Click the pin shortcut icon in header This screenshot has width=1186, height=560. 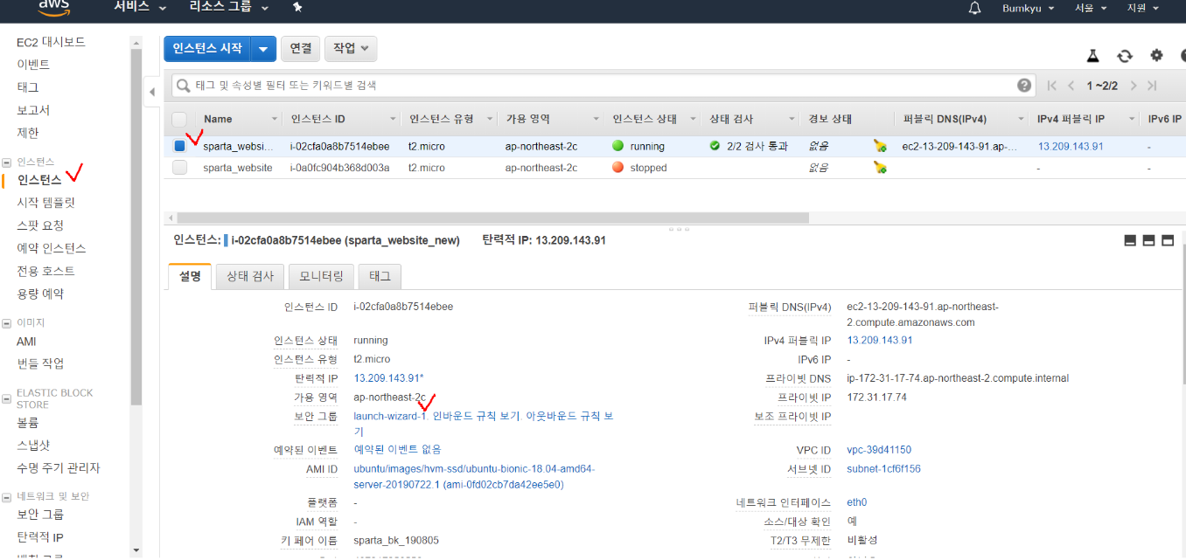296,7
